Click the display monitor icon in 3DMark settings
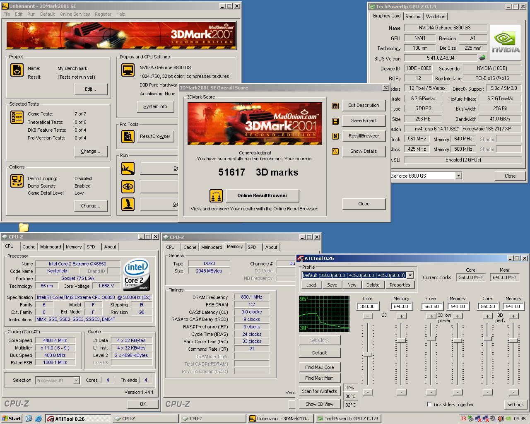 [x=128, y=70]
